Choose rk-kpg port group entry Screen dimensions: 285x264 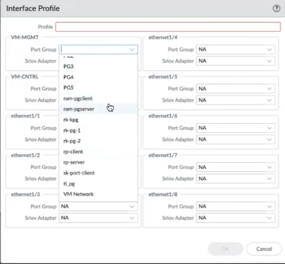[71, 120]
